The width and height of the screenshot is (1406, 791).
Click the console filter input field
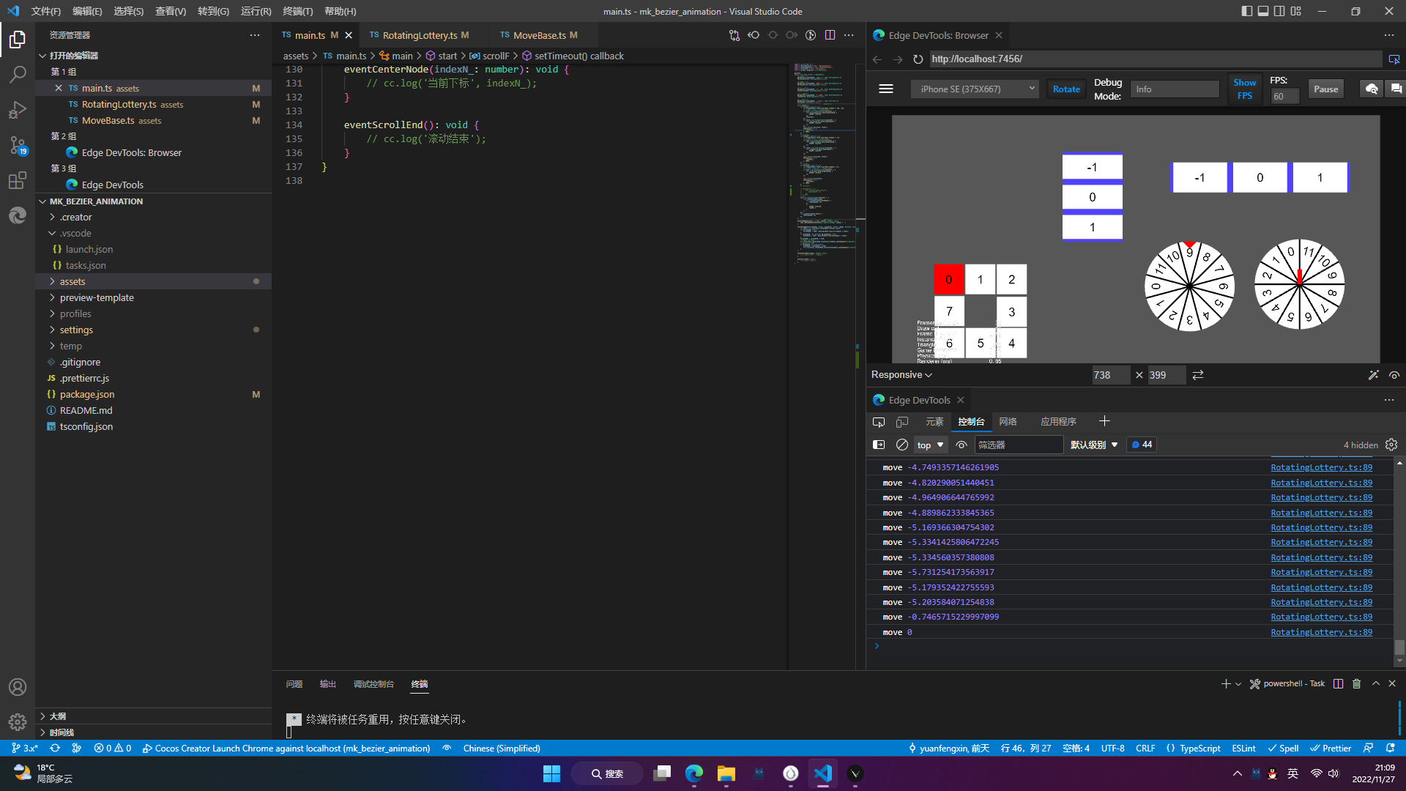(x=1018, y=445)
